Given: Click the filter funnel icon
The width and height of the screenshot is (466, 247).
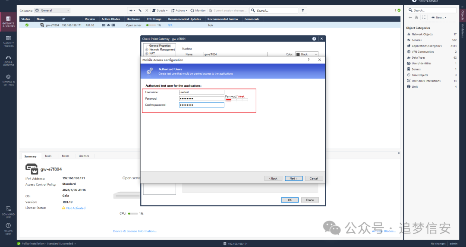Looking at the screenshot, I should tap(303, 10).
